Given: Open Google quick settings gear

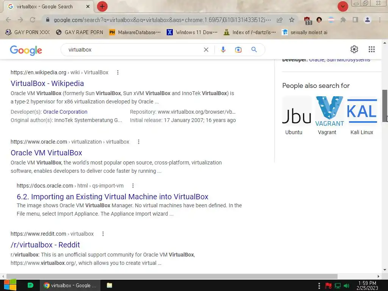Looking at the screenshot, I should point(354,49).
